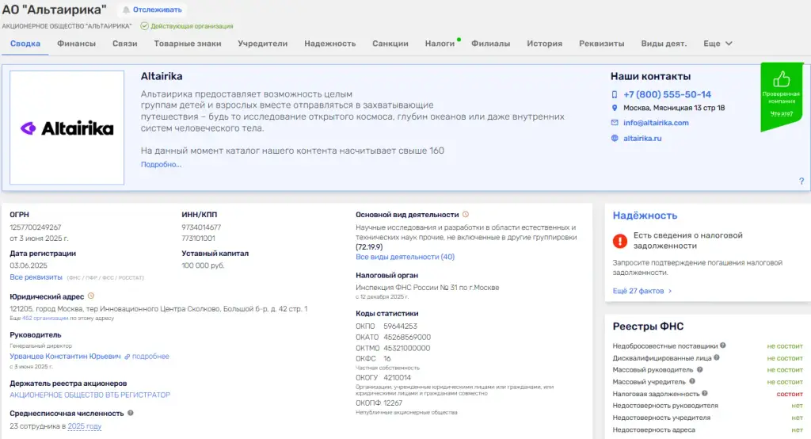811x439 pixels.
Task: Click the globe icon beside altairika.ru
Action: 615,138
